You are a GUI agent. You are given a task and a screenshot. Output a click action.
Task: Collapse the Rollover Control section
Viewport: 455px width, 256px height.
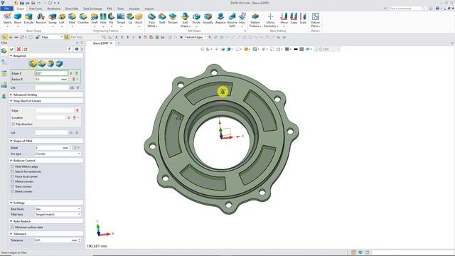tap(11, 161)
